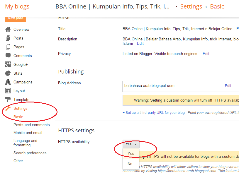Click the Comments speech bubble icon
Viewport: 239px width, 173px height.
(8, 56)
